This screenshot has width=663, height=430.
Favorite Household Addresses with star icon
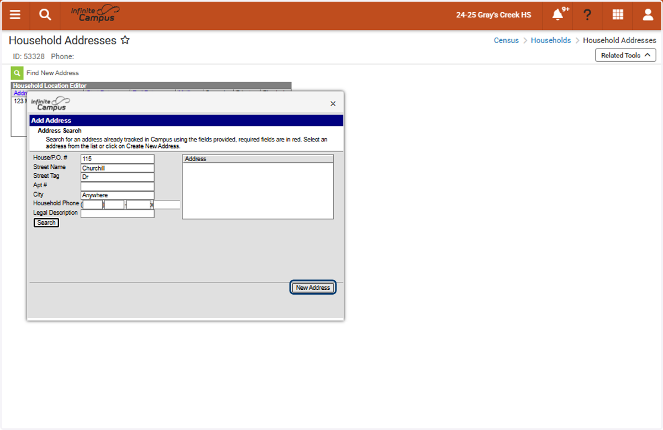125,40
